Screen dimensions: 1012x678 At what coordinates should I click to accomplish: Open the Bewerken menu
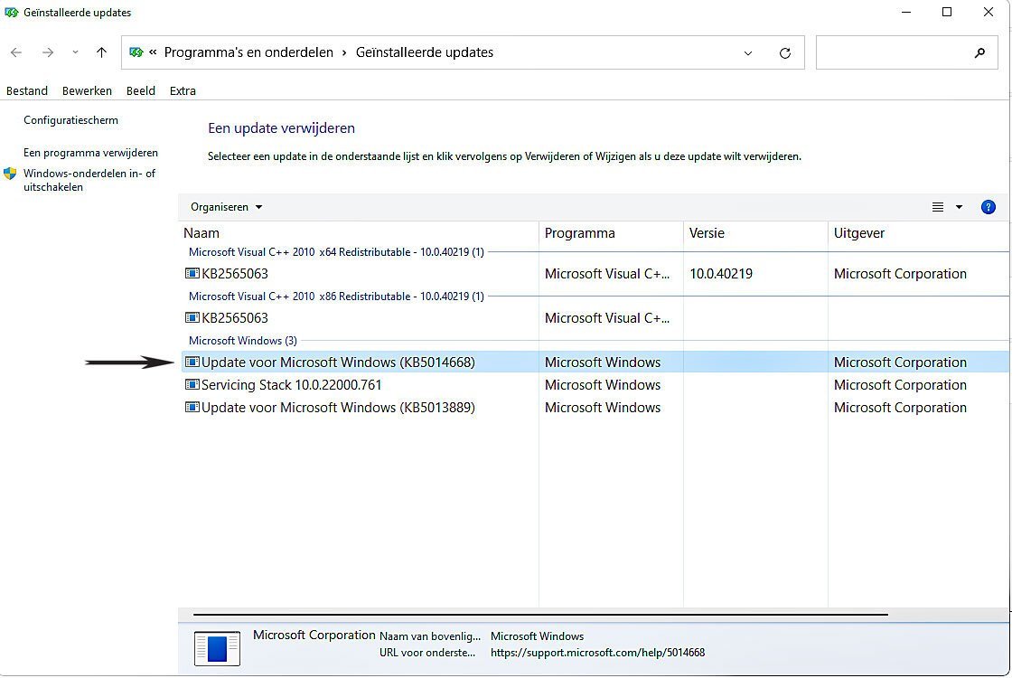click(x=87, y=91)
